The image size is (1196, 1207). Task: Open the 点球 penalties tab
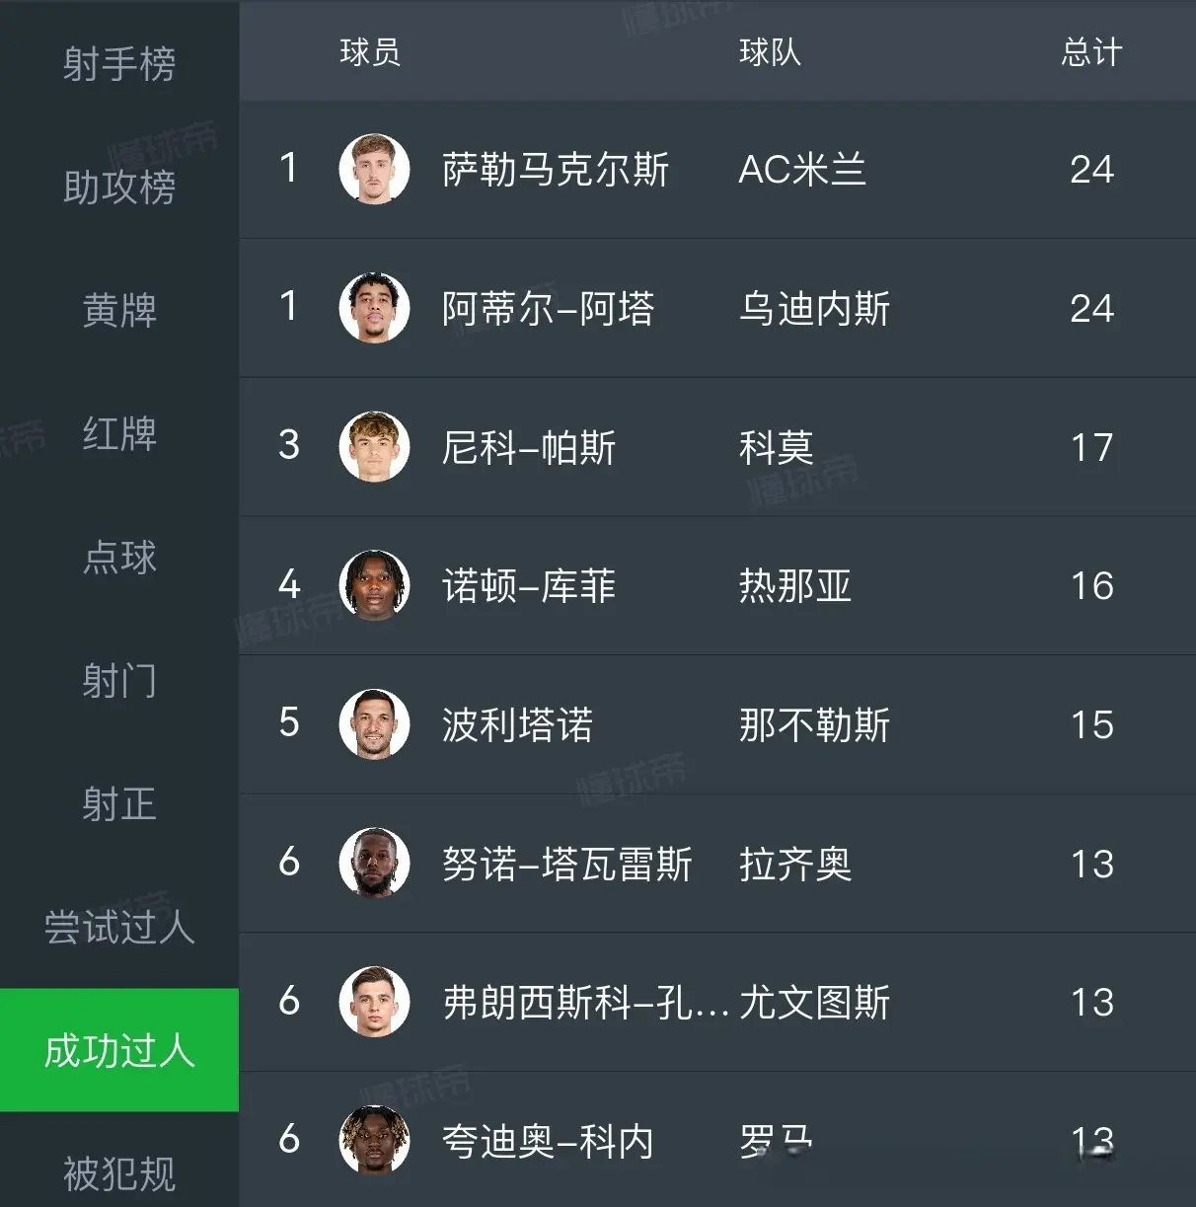tap(119, 557)
